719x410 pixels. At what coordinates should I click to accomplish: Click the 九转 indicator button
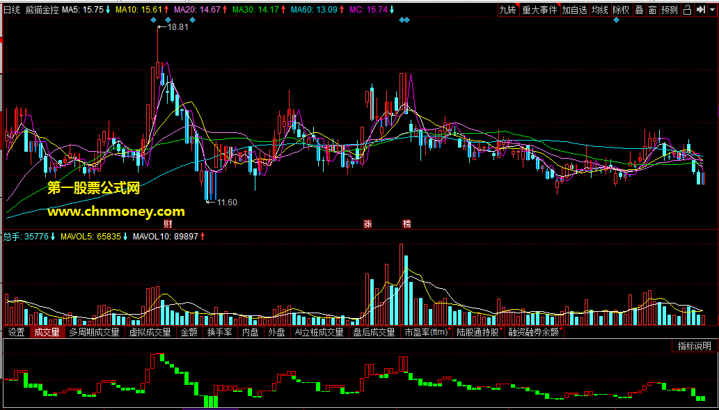coord(507,10)
